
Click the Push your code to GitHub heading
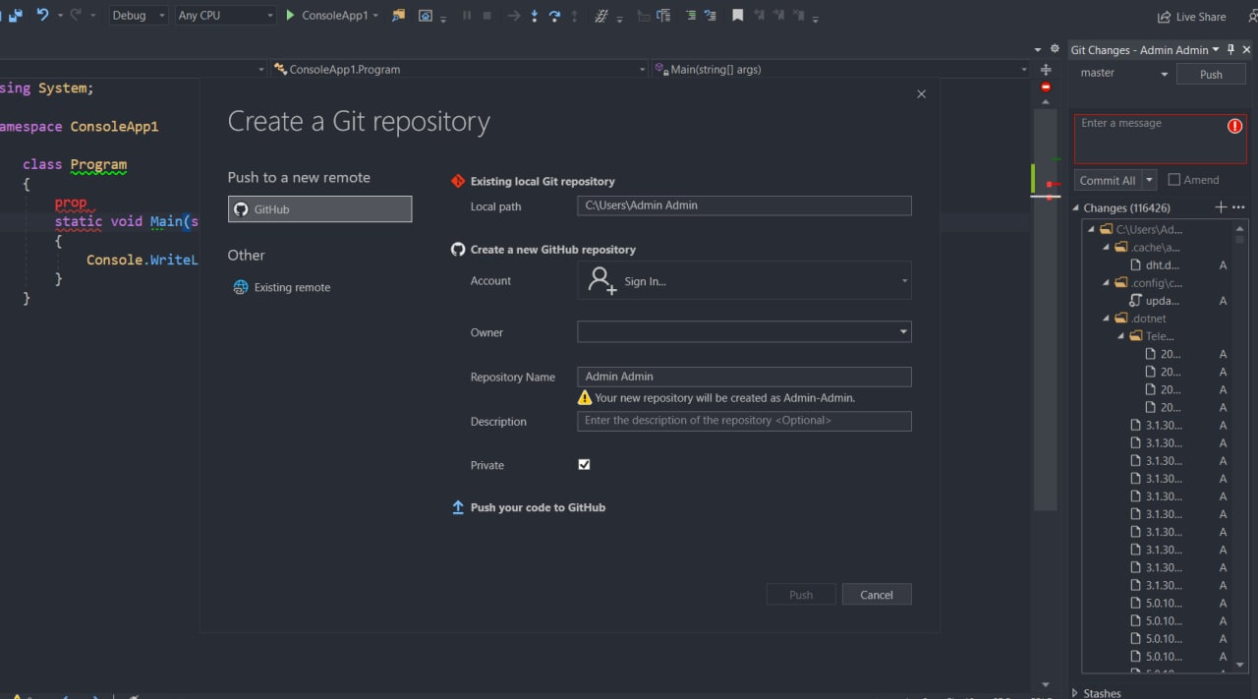point(538,507)
